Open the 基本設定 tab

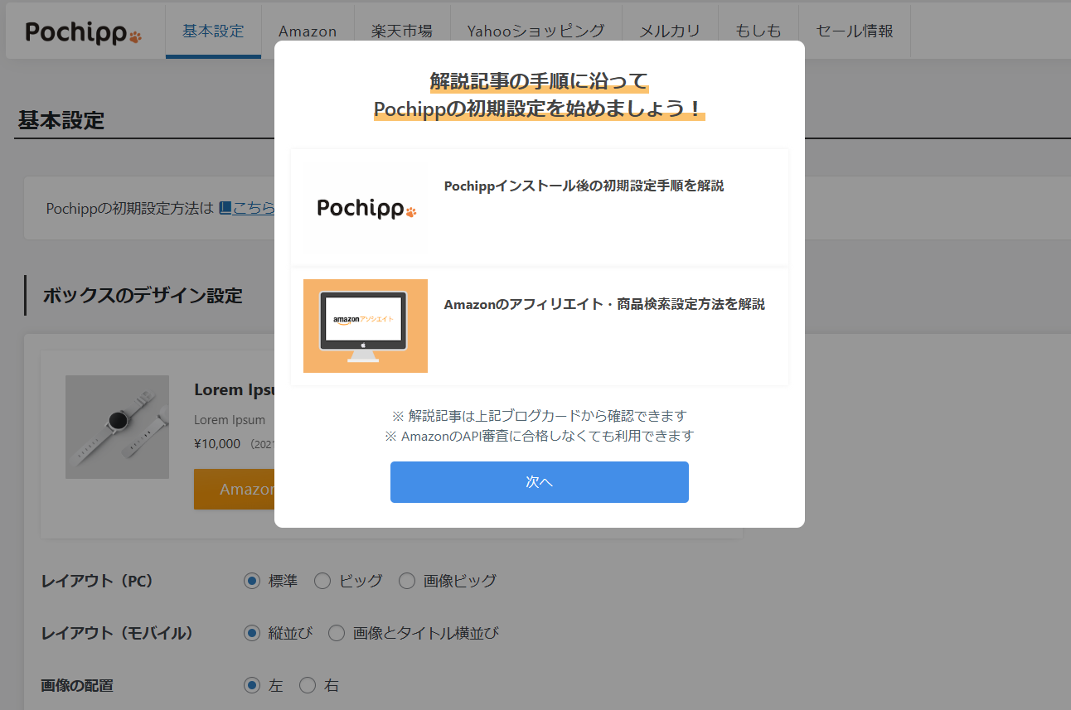213,31
